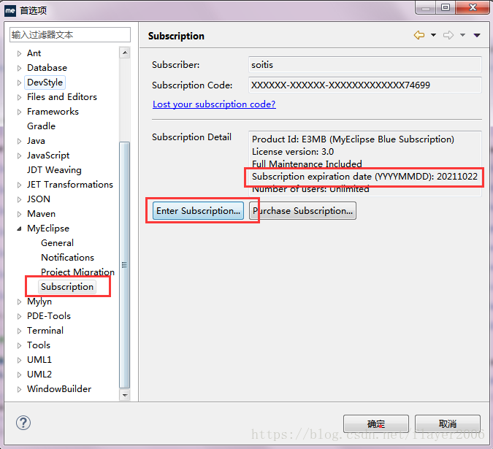Expand the Terminal tree node
The height and width of the screenshot is (449, 493).
19,331
